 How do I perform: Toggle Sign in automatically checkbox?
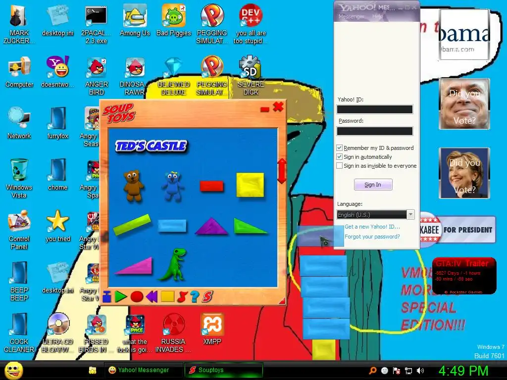coord(339,157)
